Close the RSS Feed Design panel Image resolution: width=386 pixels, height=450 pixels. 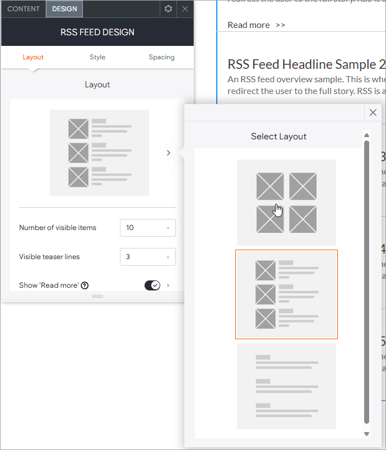(x=185, y=9)
